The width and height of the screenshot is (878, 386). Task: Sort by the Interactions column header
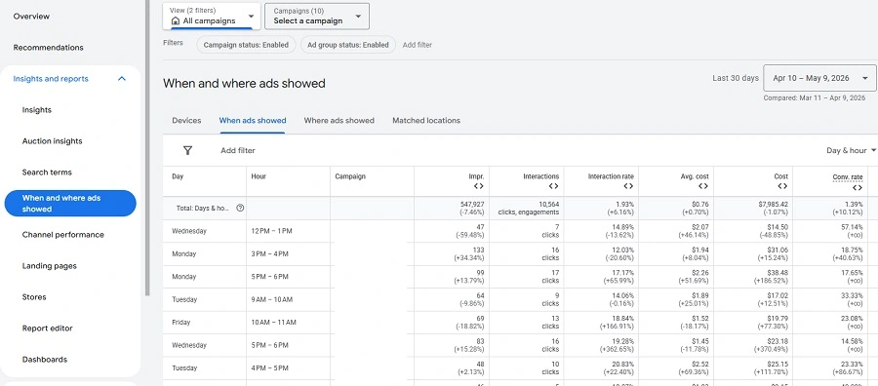tap(540, 176)
